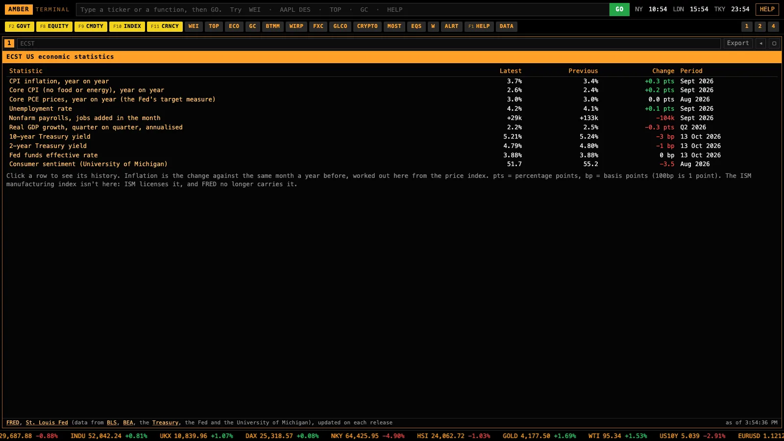Follow the FRED source link
Viewport: 784px width, 441px height.
pos(13,422)
